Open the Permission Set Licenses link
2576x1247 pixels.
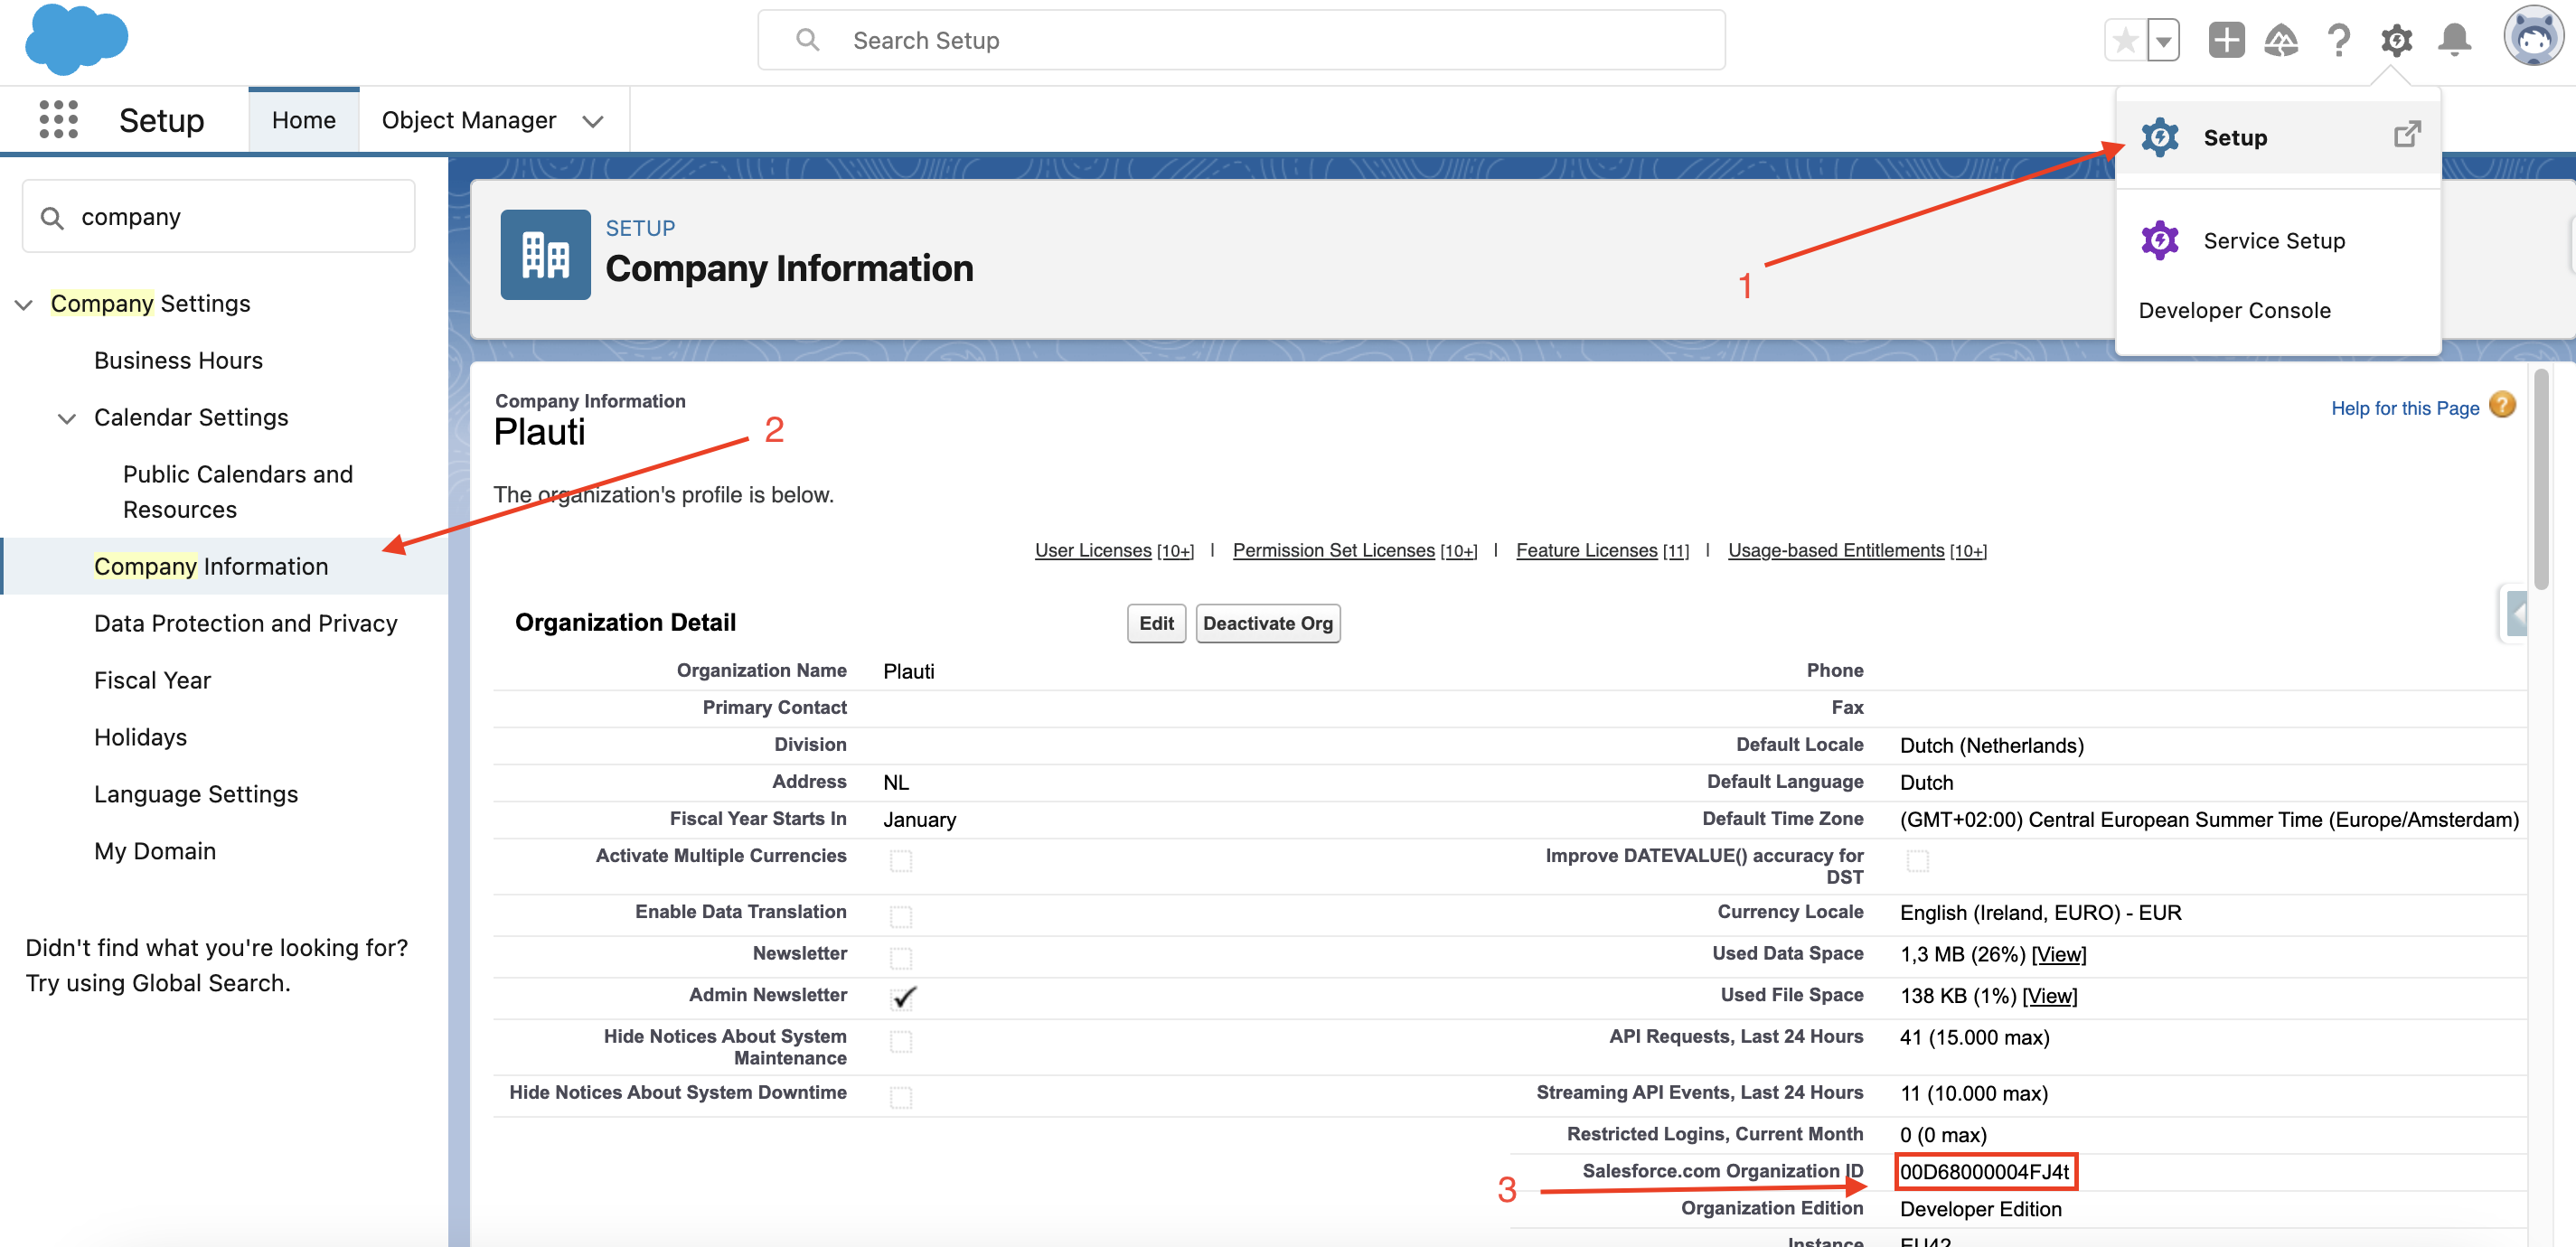tap(1333, 550)
